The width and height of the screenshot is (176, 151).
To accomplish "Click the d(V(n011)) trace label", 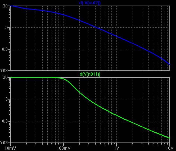I will [x=90, y=74].
